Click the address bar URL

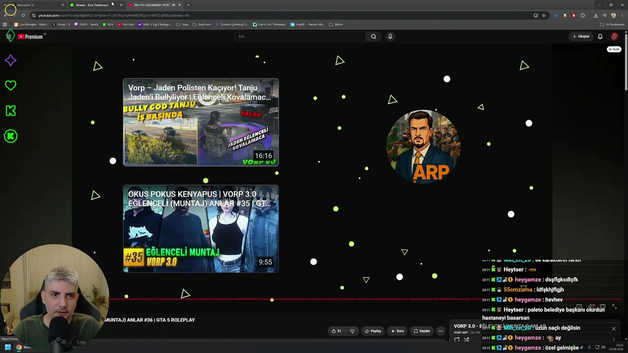tap(113, 15)
